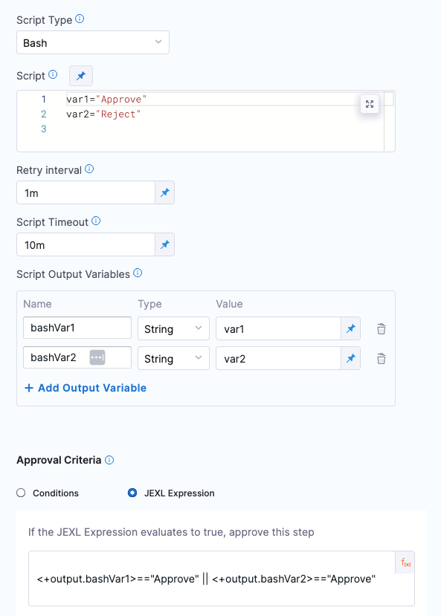Show info tooltip for Script Type
This screenshot has width=441, height=616.
click(x=80, y=19)
